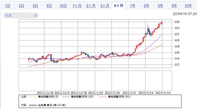Open the 日足 candle interval dropdown

(21, 15)
